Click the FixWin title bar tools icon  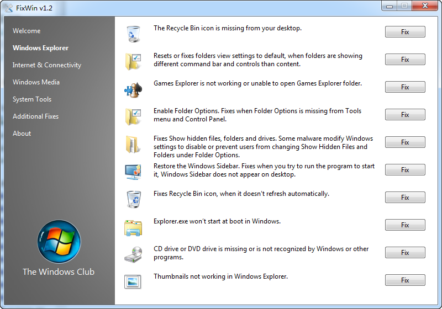[x=9, y=8]
